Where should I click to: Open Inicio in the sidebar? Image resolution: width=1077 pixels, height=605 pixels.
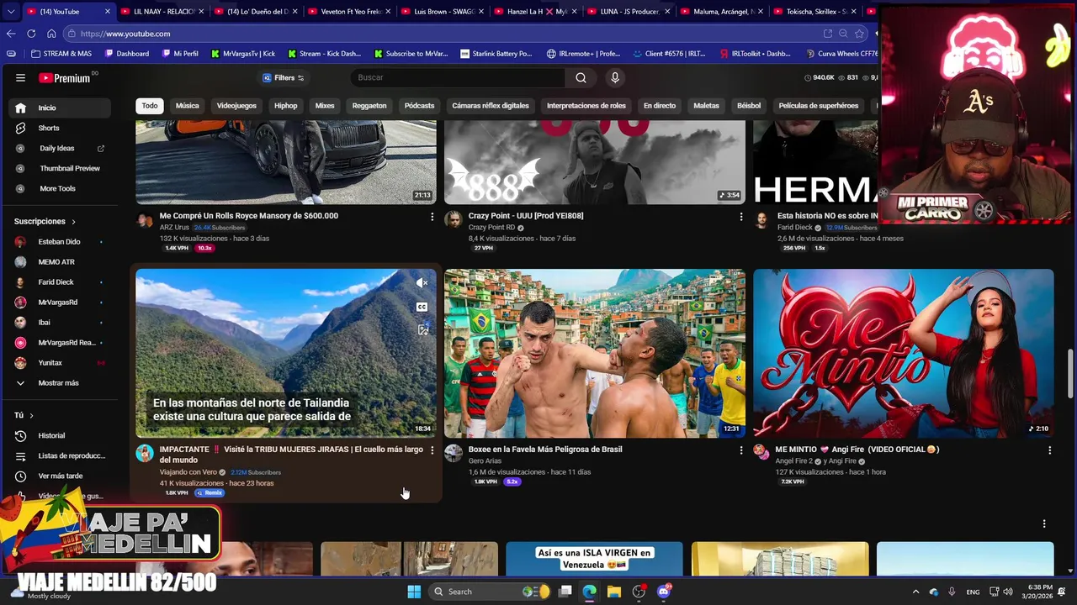[60, 108]
